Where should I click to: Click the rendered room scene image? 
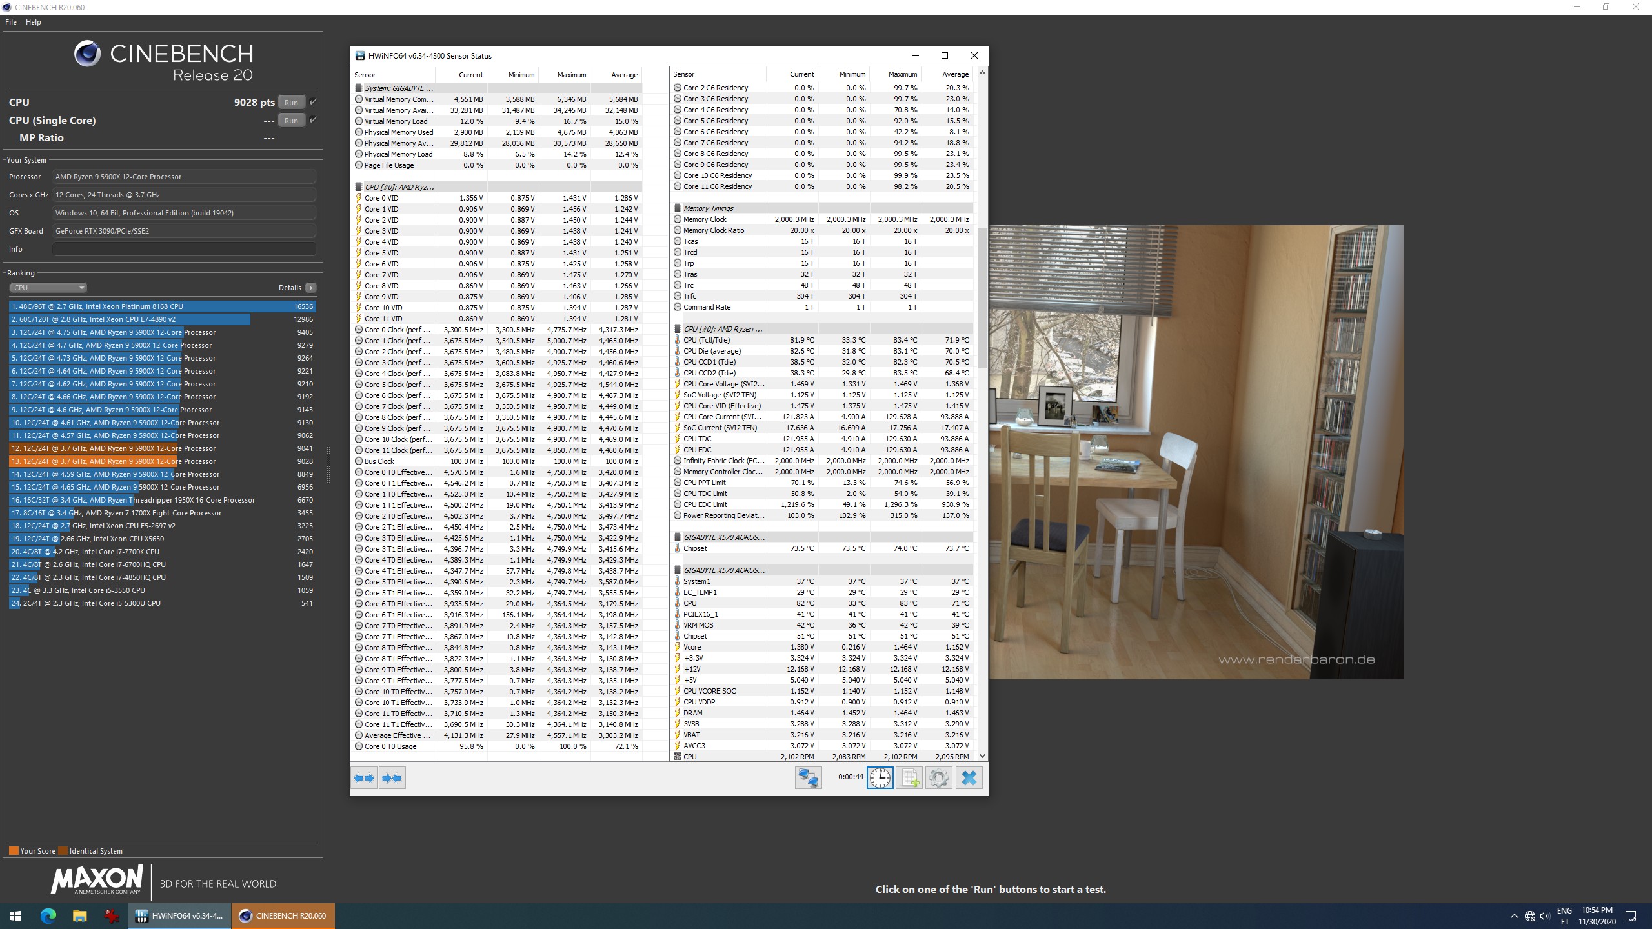click(x=1196, y=452)
